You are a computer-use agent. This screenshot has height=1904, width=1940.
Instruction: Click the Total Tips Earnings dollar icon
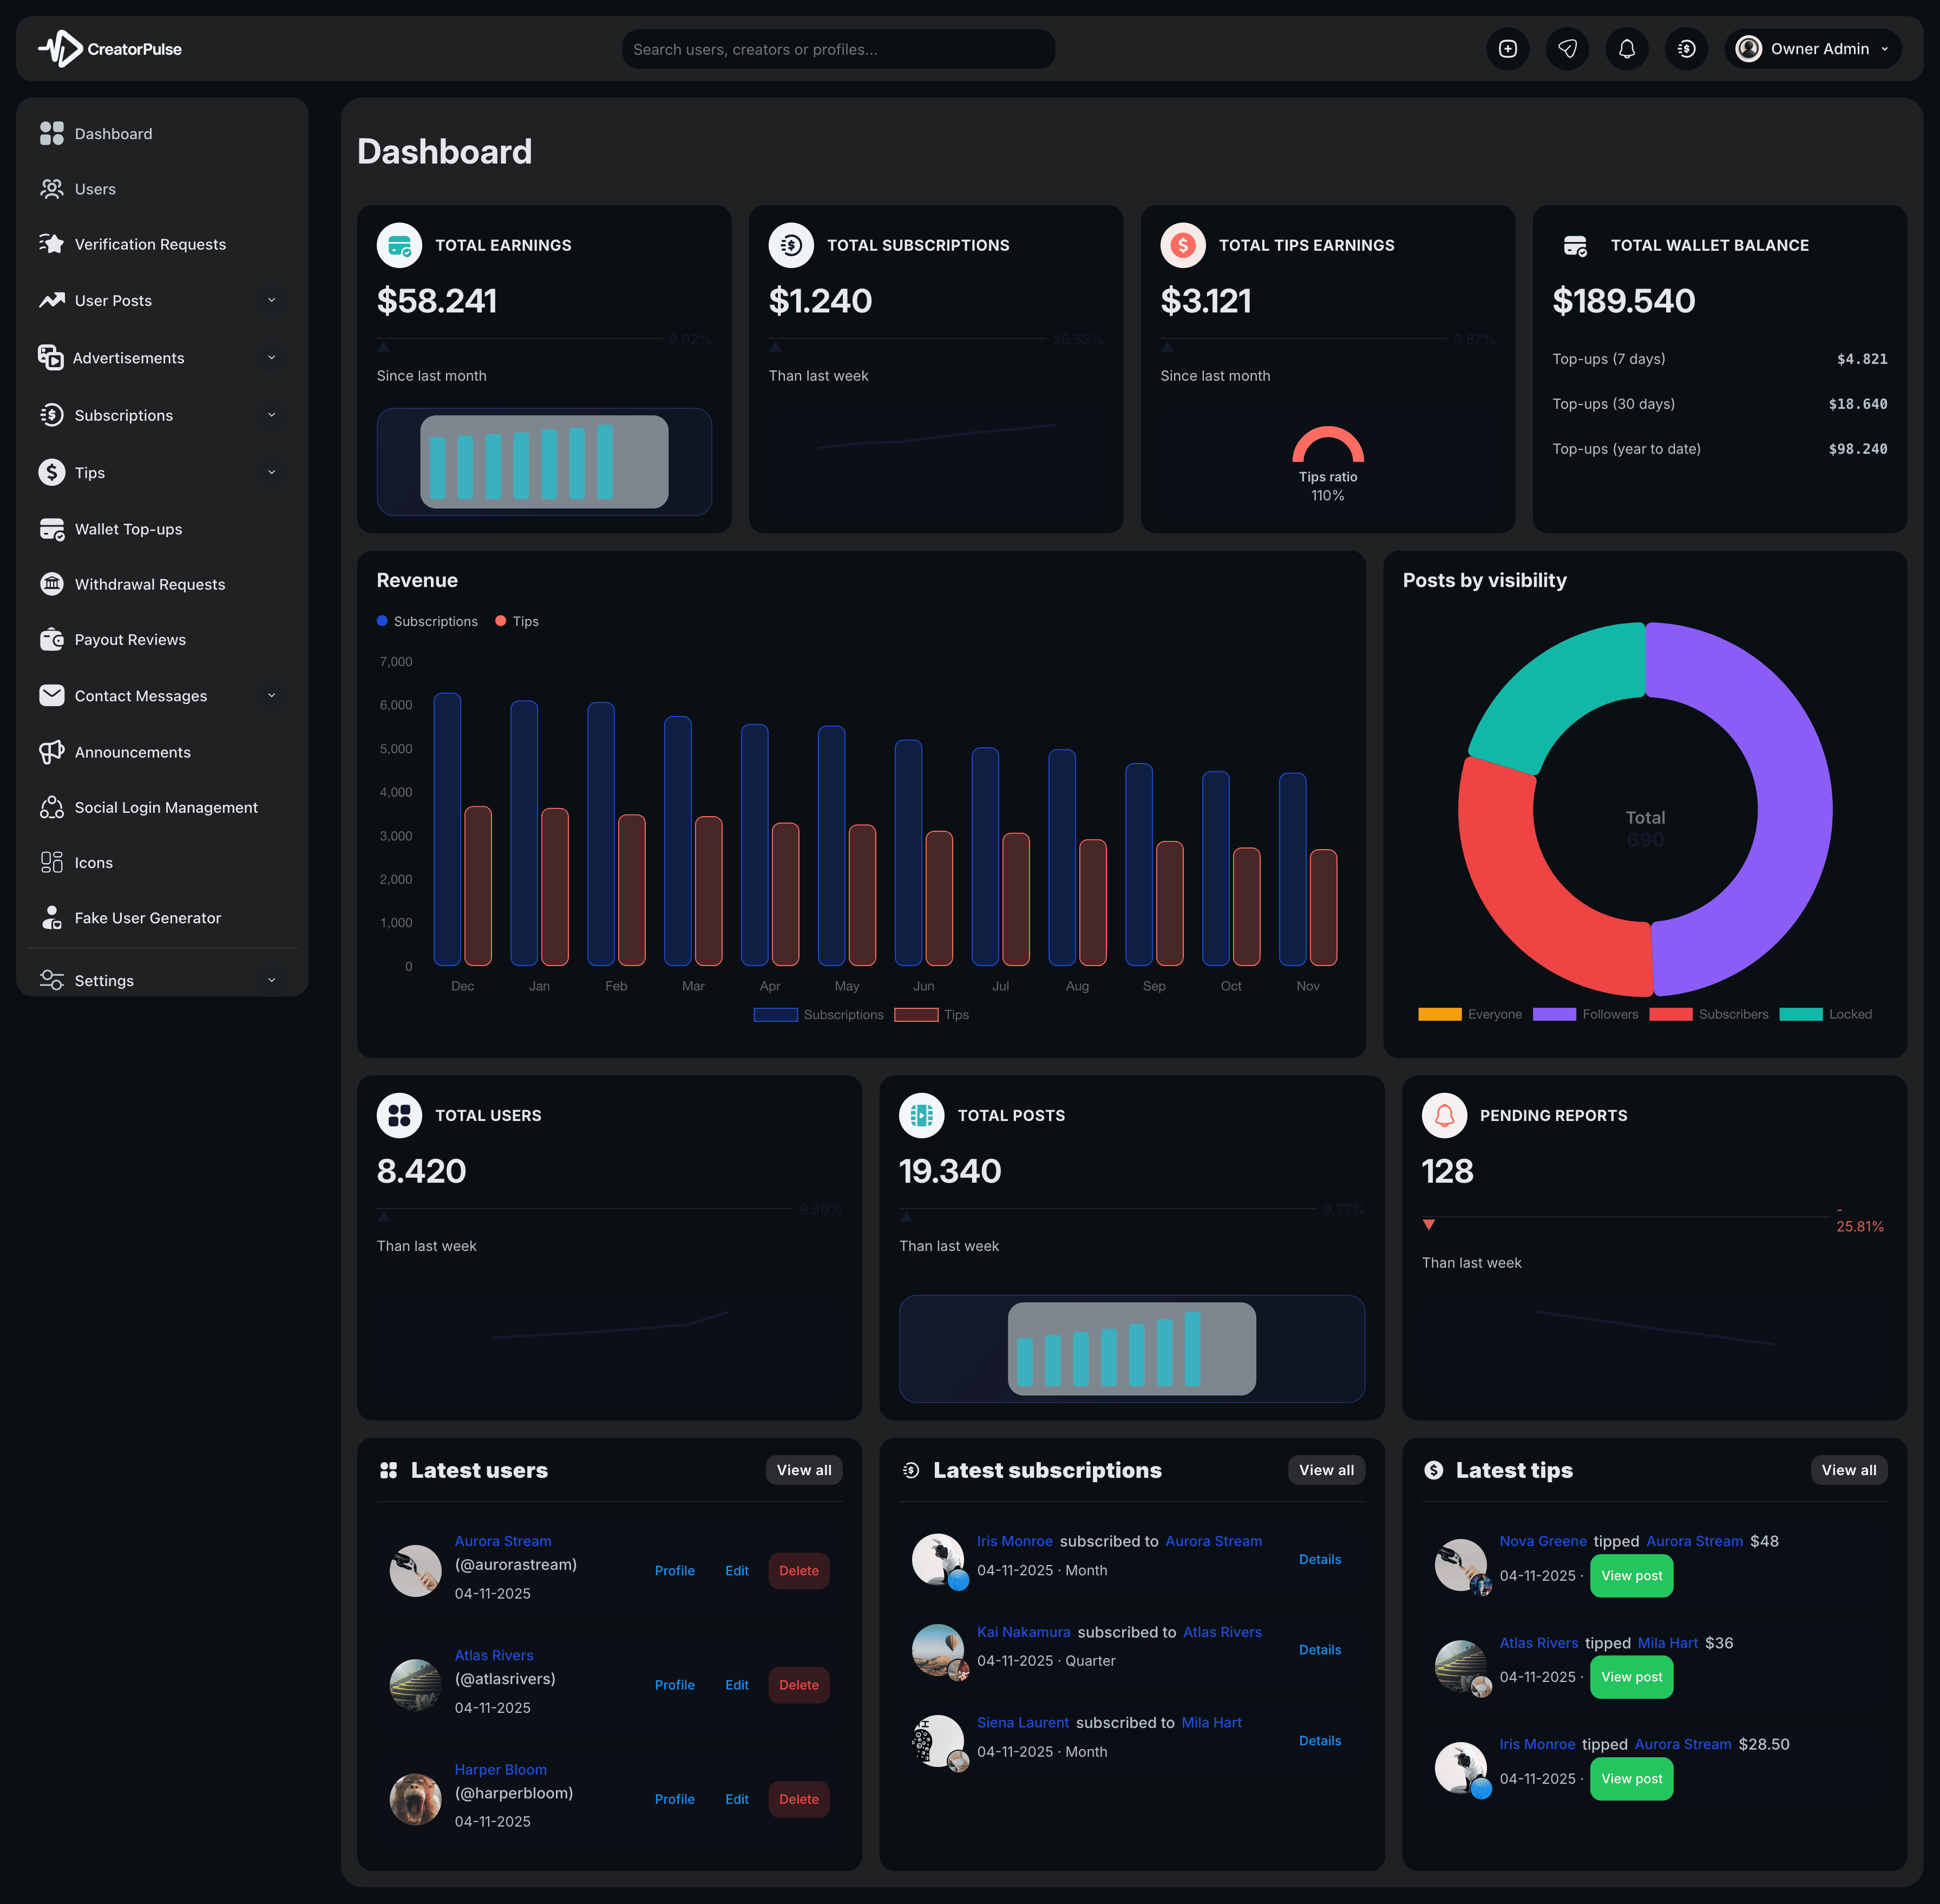[x=1182, y=245]
